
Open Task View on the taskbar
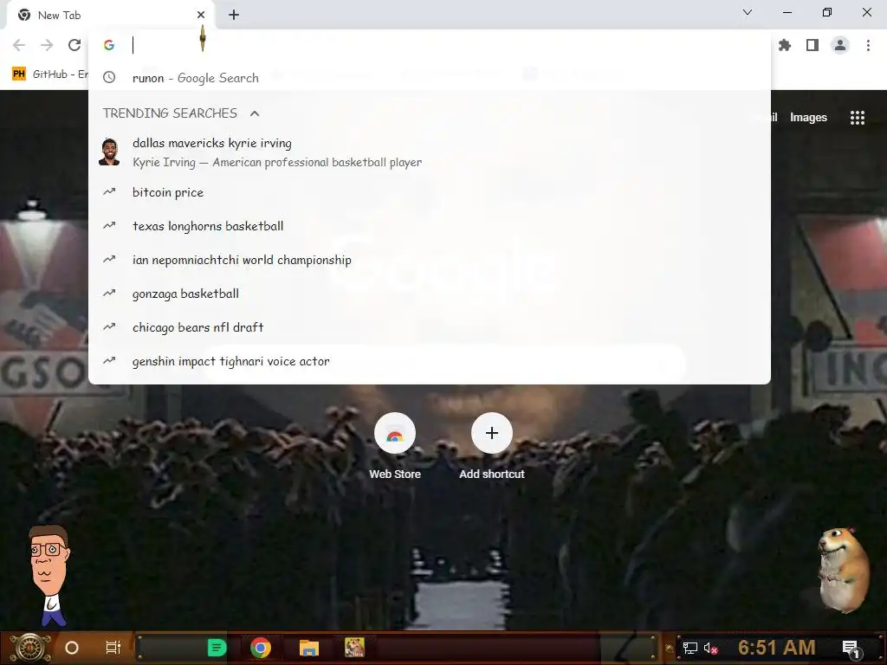[x=113, y=648]
